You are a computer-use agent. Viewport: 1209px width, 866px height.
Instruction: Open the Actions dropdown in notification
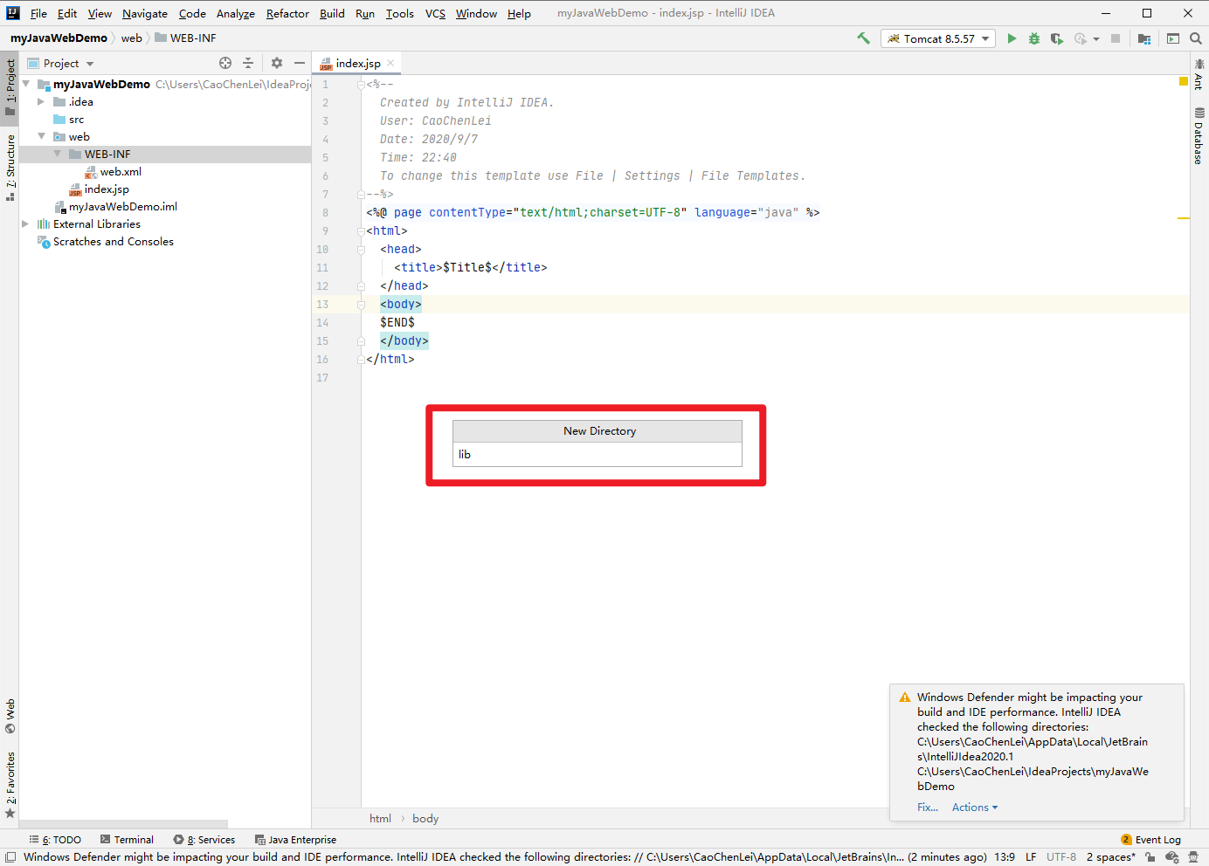point(975,808)
